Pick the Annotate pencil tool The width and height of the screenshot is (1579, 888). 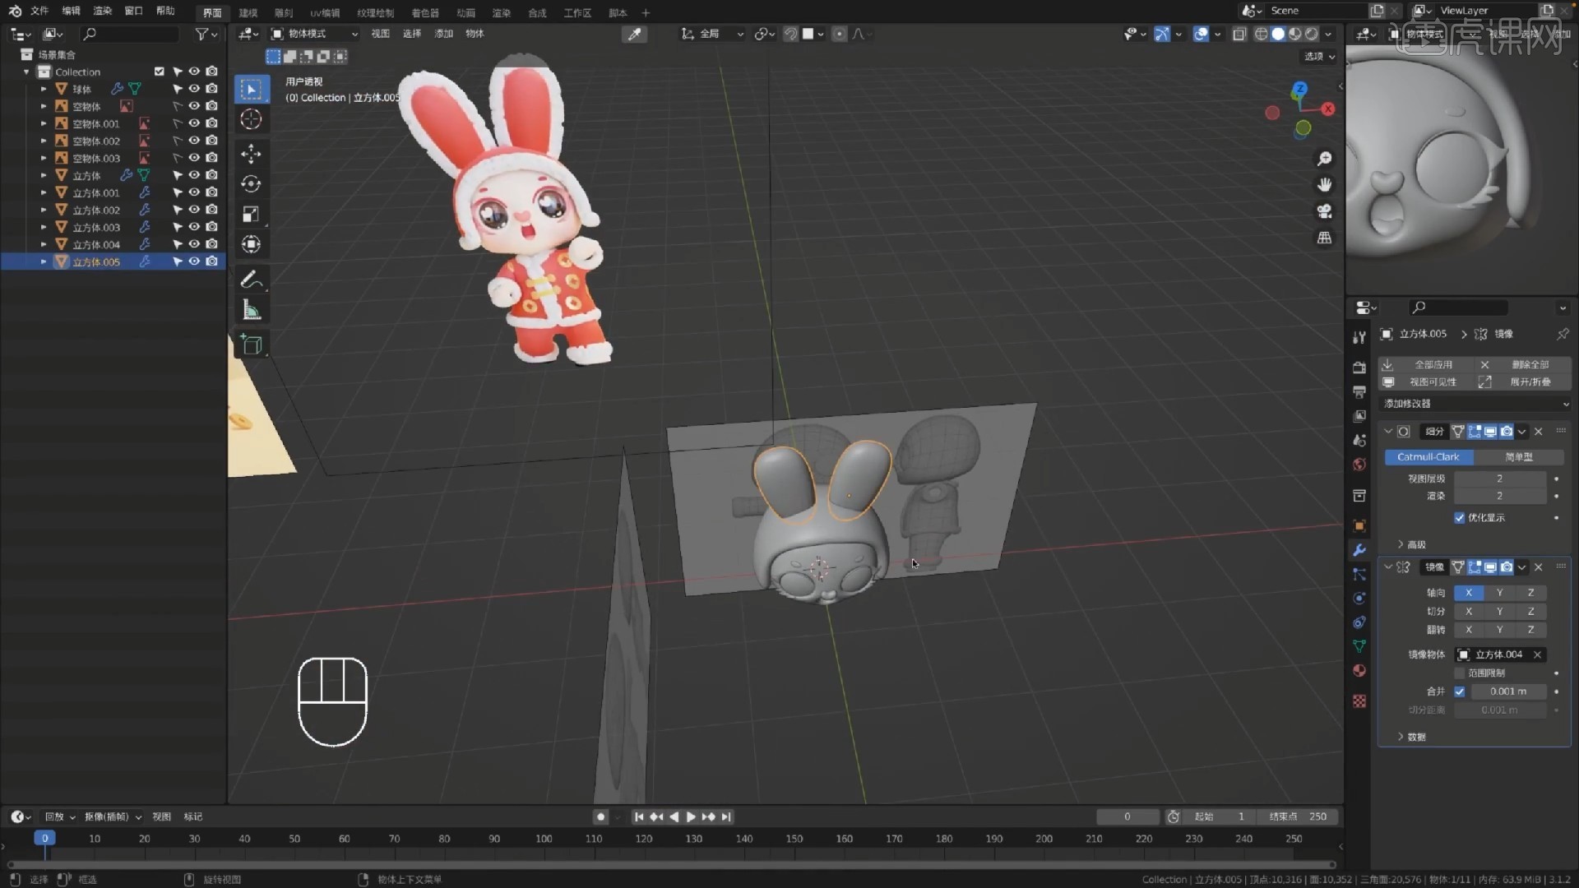pos(252,280)
